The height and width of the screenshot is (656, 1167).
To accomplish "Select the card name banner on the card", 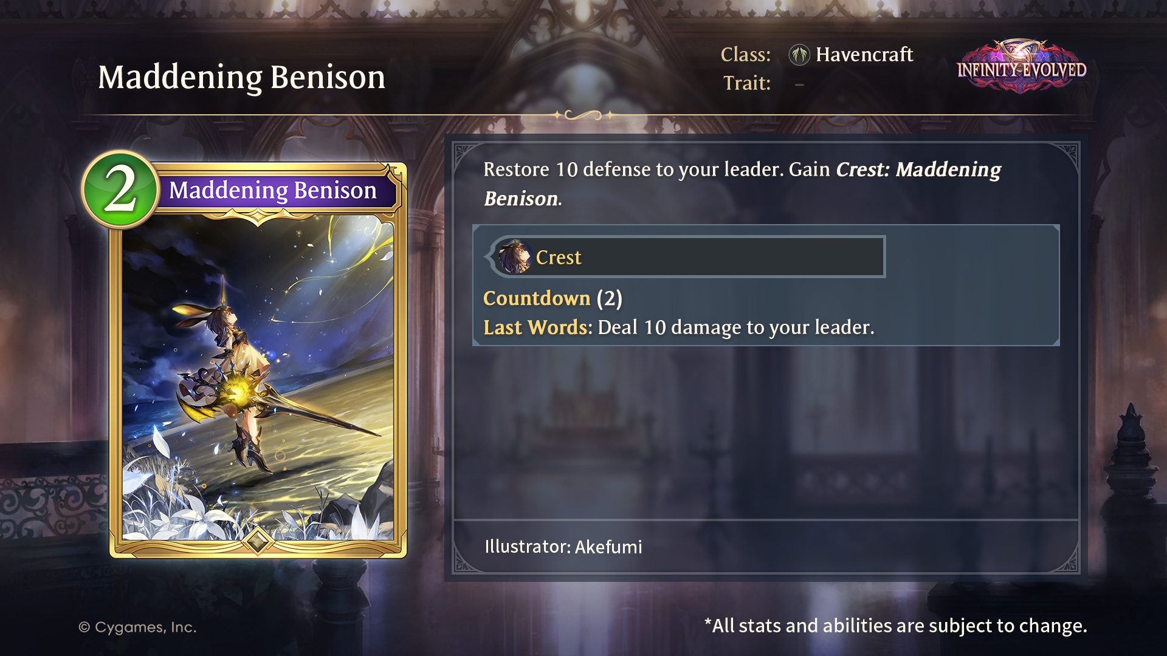I will pyautogui.click(x=274, y=190).
